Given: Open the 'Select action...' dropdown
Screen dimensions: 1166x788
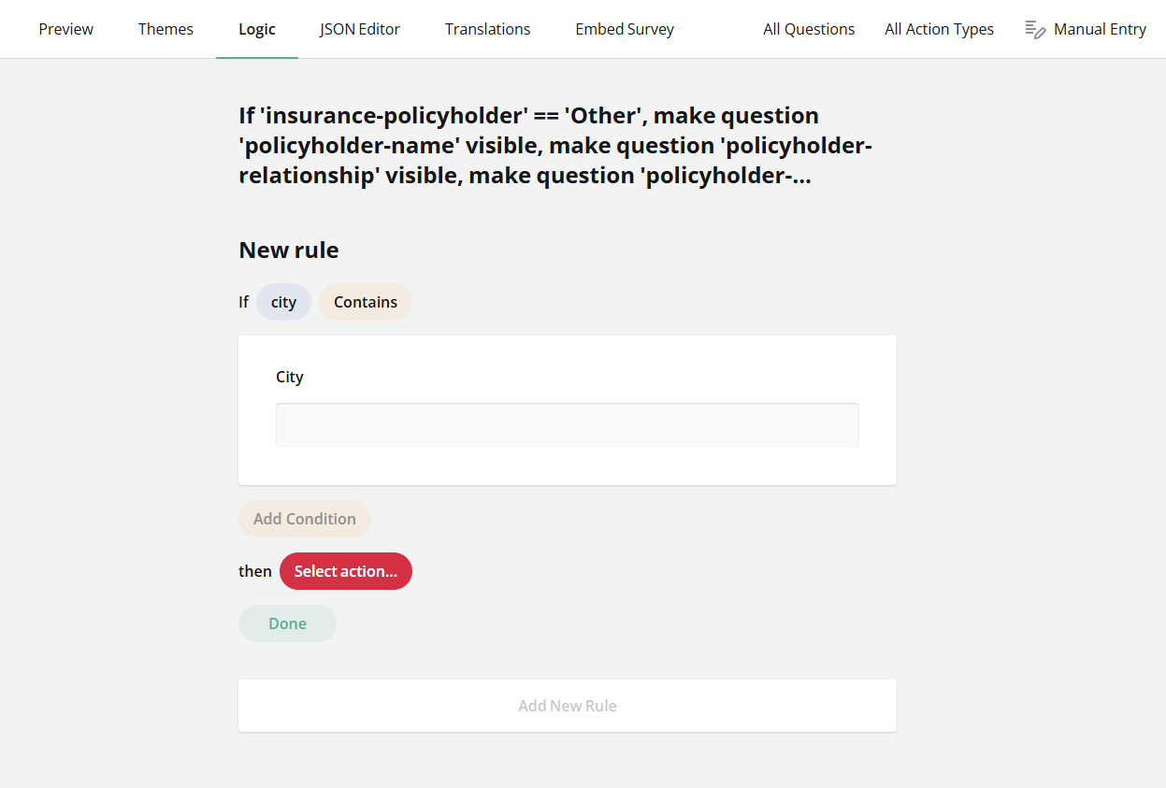Looking at the screenshot, I should (x=345, y=571).
